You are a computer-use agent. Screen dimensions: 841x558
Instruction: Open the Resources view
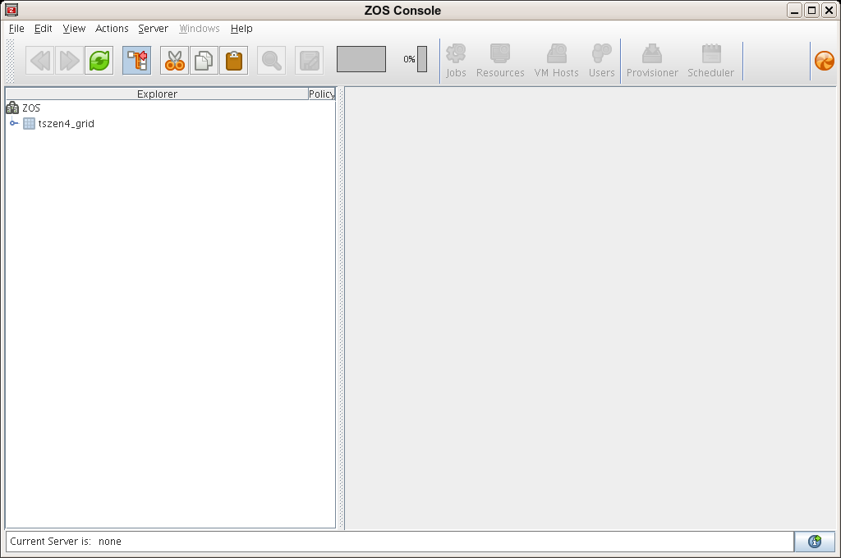500,62
